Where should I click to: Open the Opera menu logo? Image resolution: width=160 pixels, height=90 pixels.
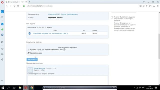pyautogui.click(x=2, y=2)
